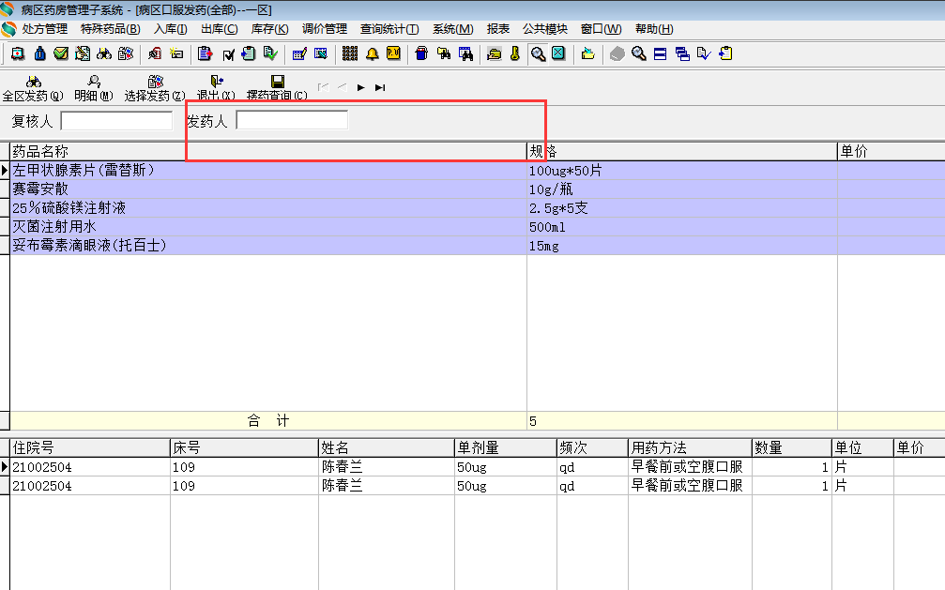Open the 调价管理 menu
This screenshot has width=945, height=590.
point(325,29)
